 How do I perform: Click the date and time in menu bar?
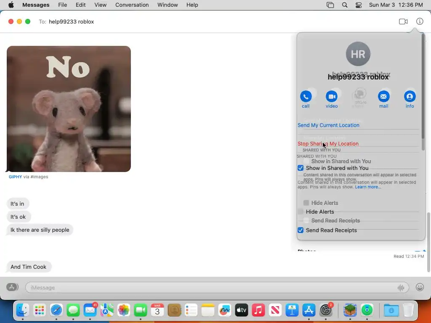396,5
